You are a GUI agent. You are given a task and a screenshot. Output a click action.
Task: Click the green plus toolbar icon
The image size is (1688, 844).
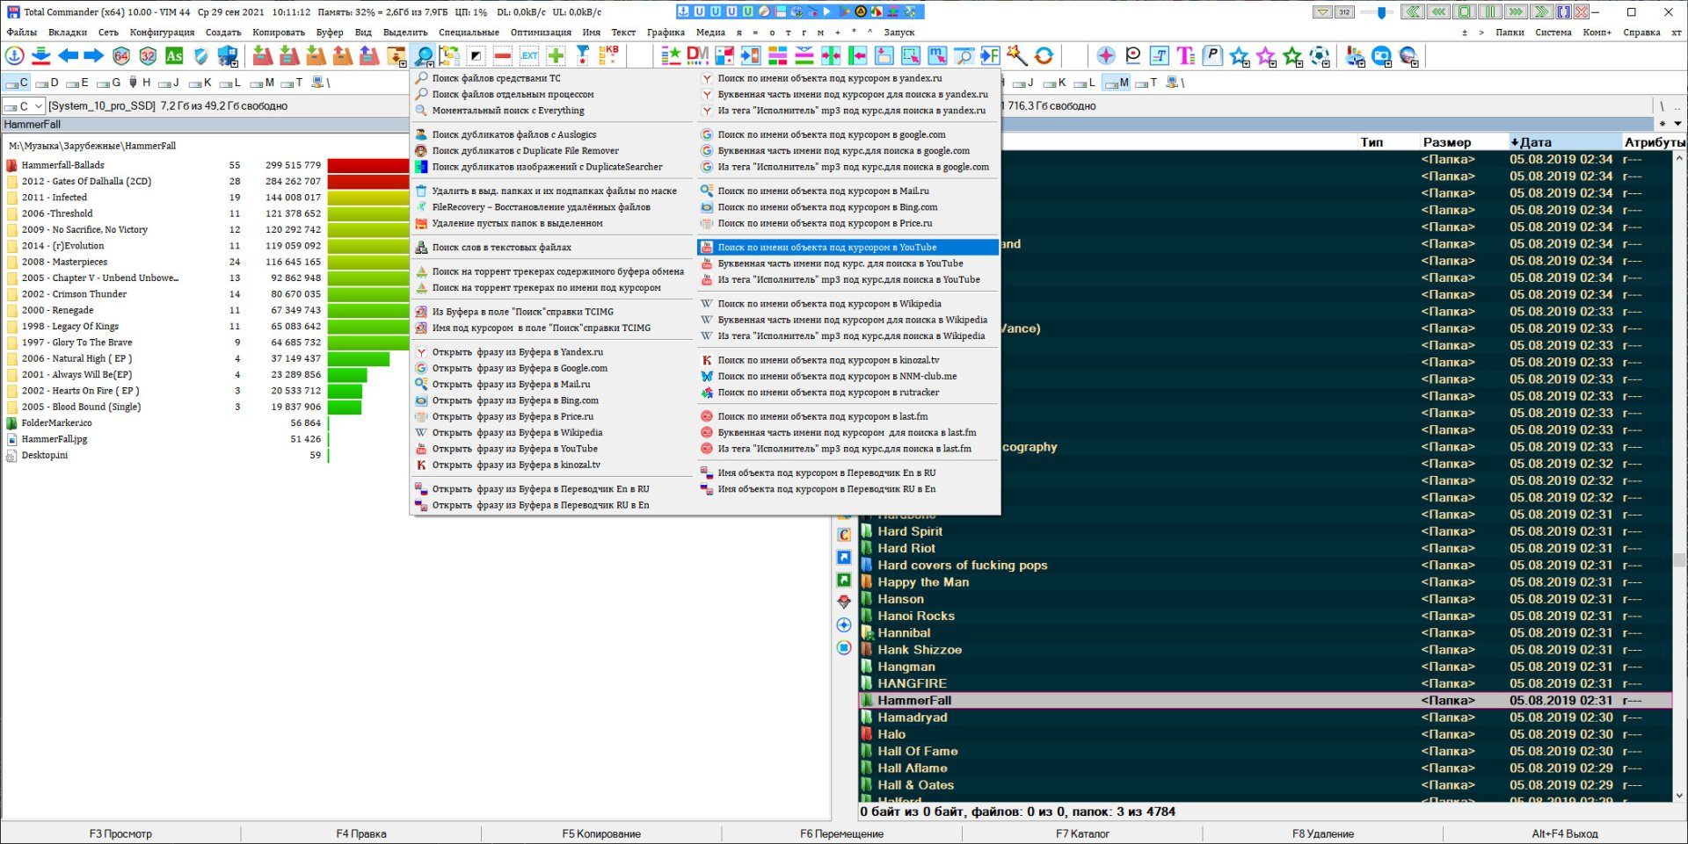click(x=556, y=56)
